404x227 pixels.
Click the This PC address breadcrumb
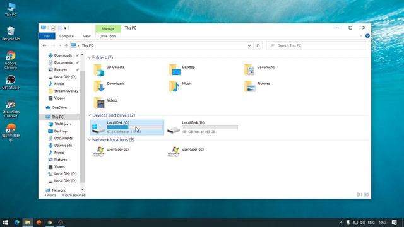[x=88, y=45]
